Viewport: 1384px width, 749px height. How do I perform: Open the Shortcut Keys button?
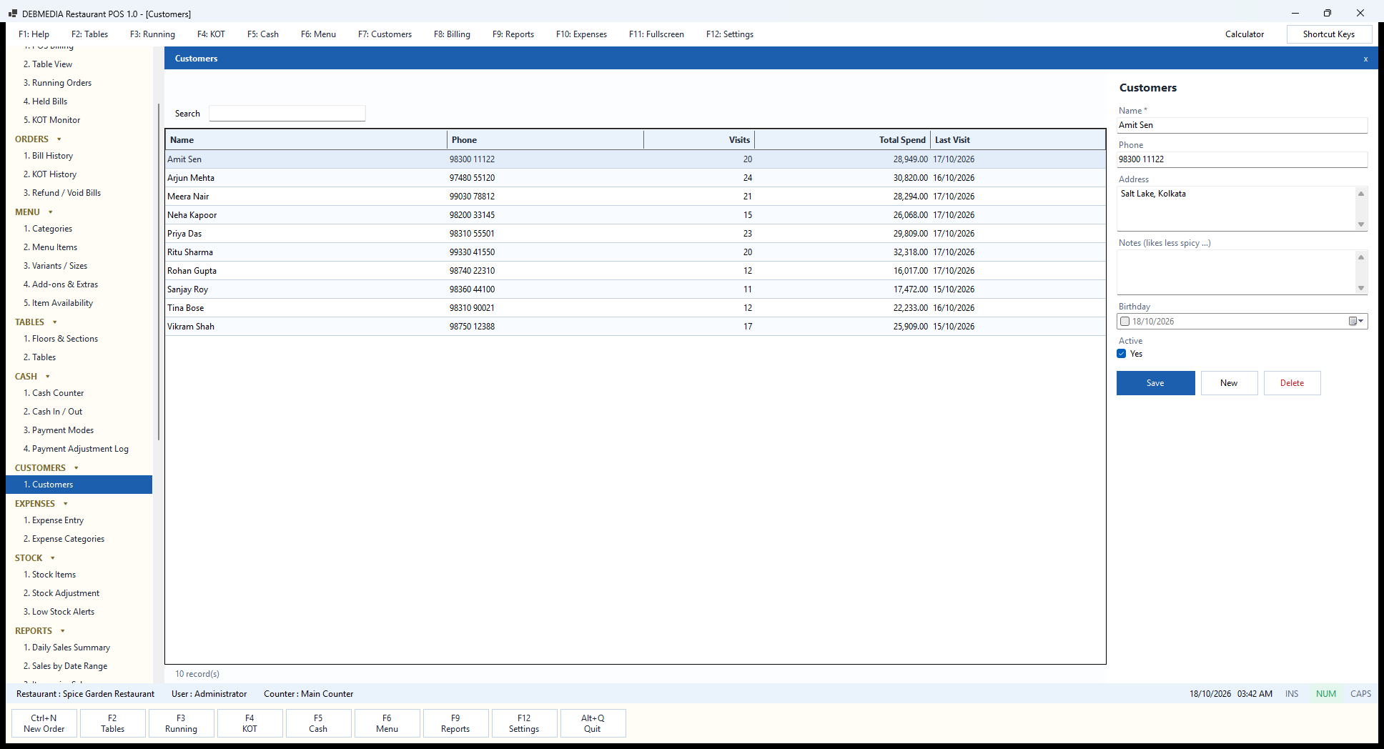pyautogui.click(x=1329, y=34)
